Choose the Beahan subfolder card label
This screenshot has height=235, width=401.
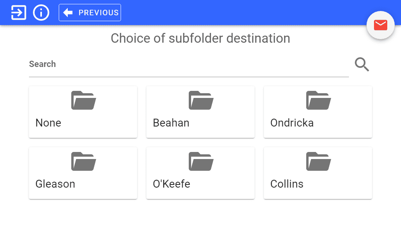[x=171, y=123]
